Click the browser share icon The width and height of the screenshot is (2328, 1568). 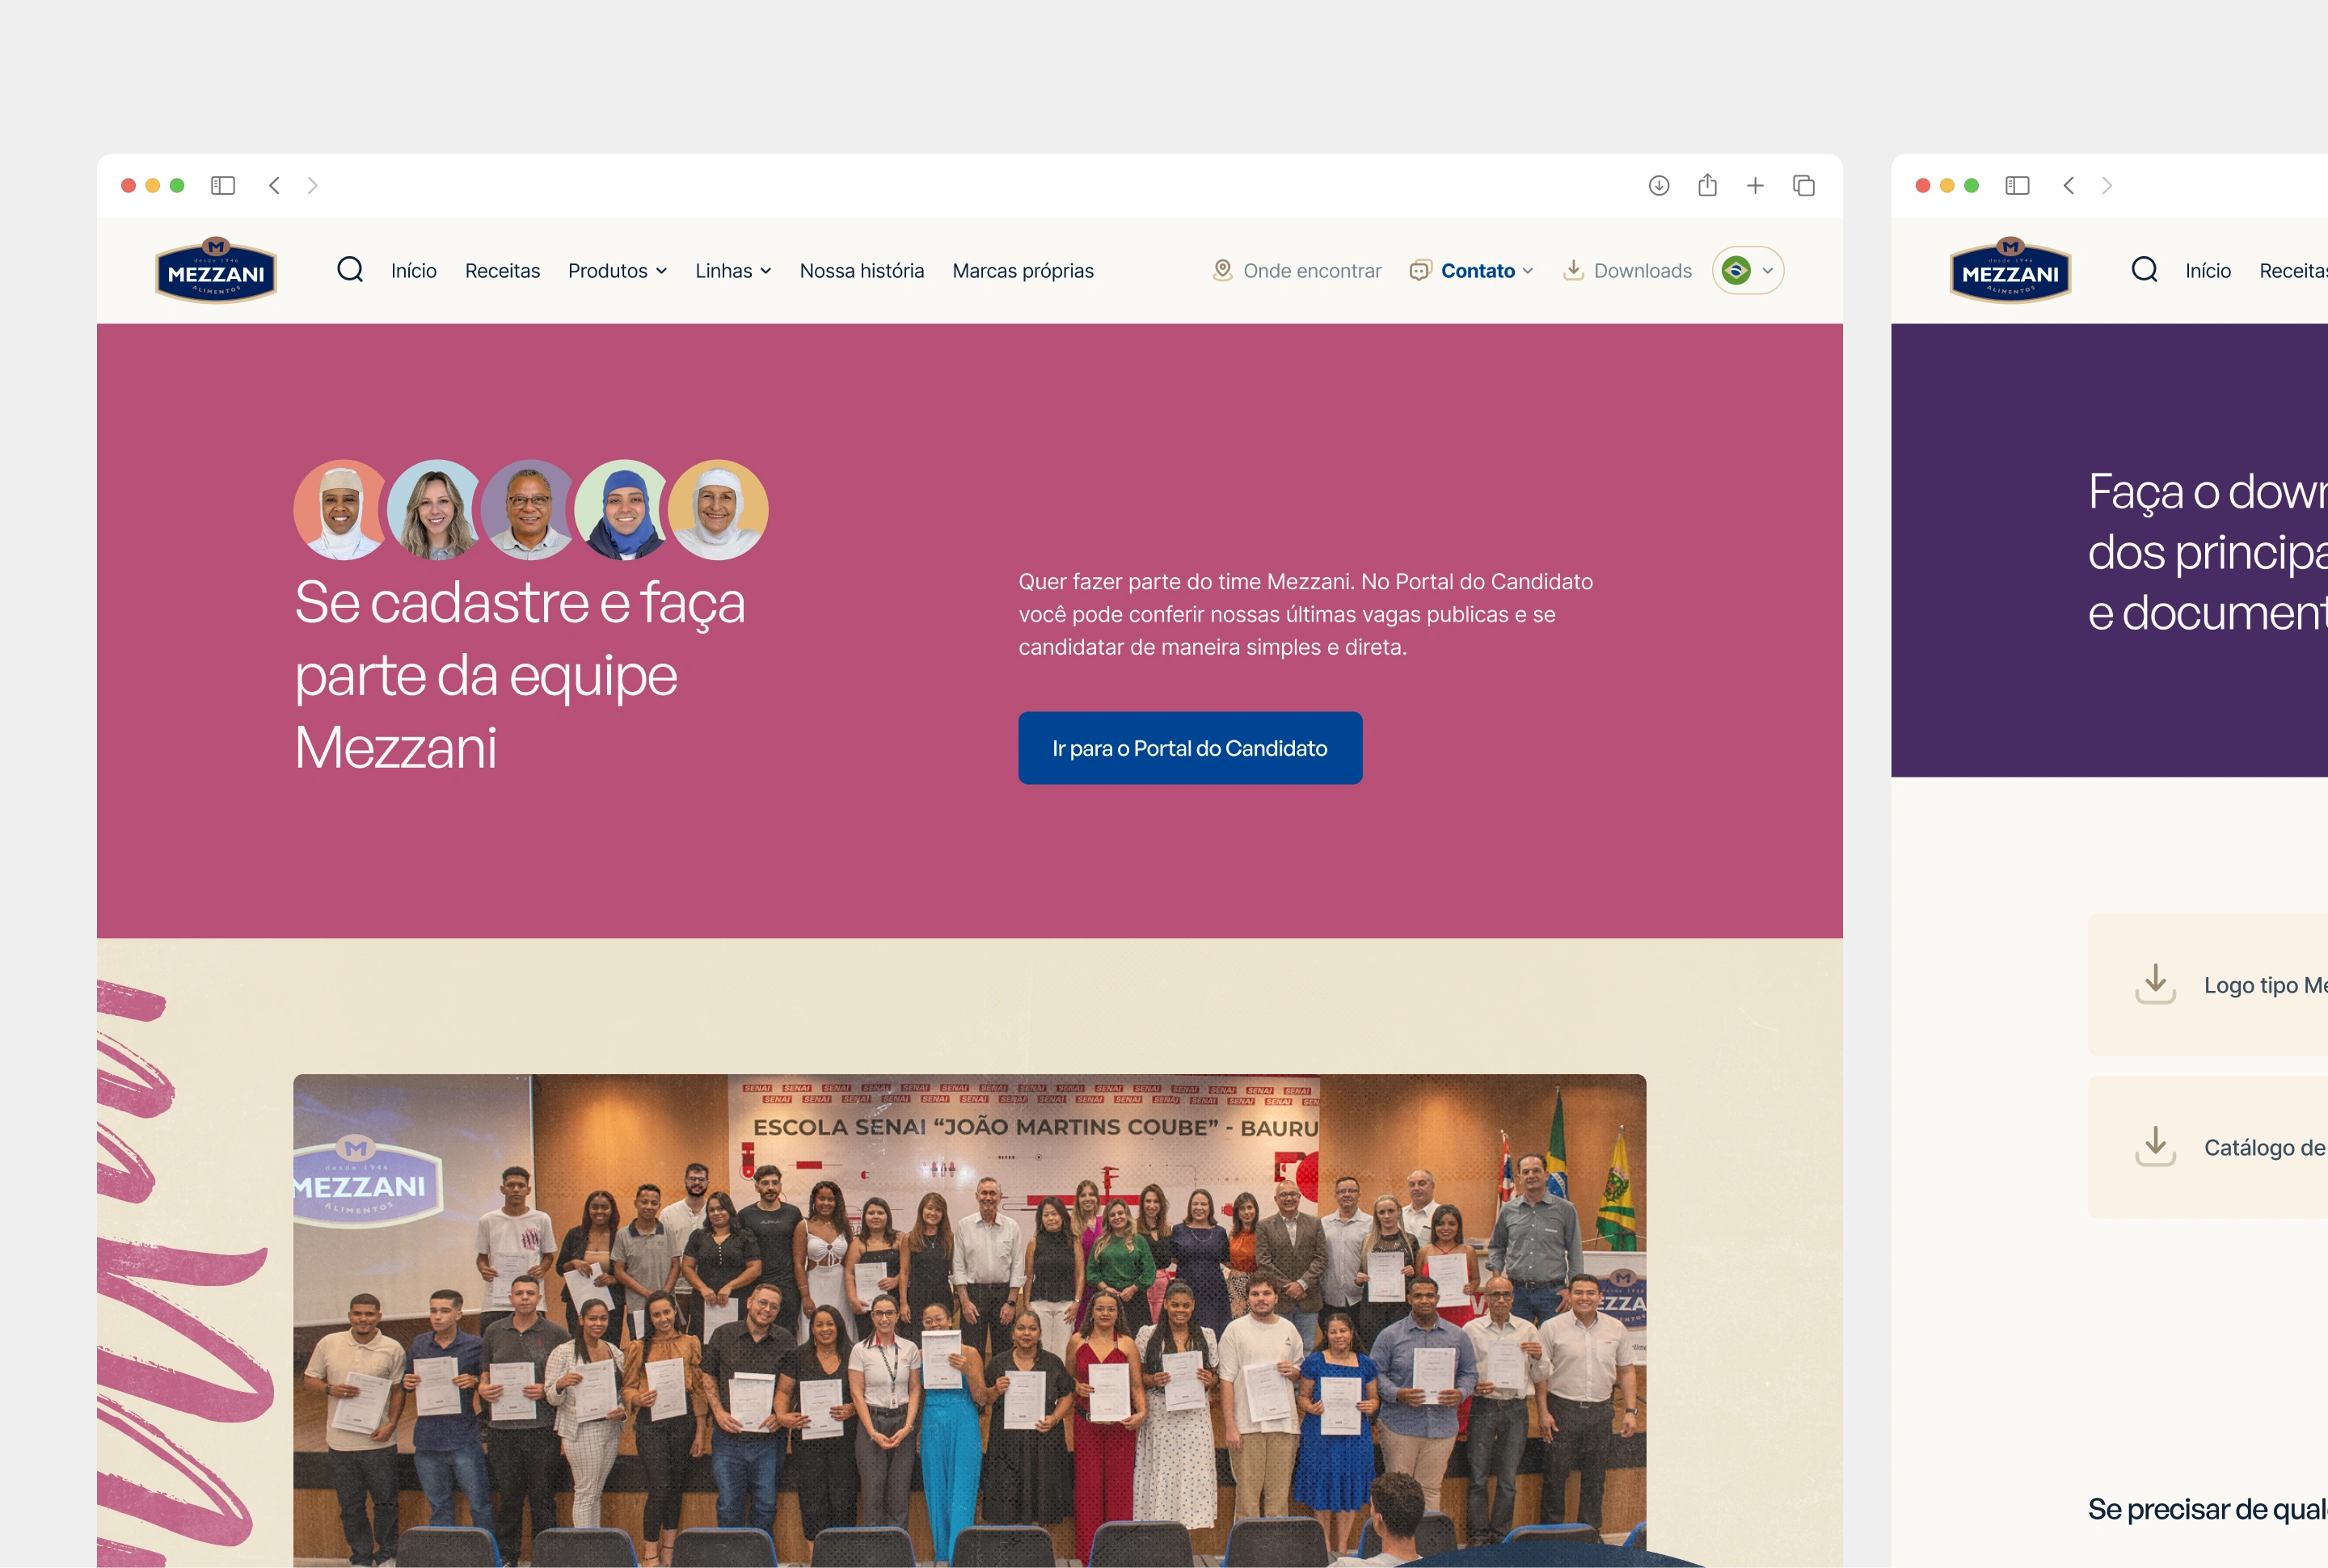(1707, 186)
